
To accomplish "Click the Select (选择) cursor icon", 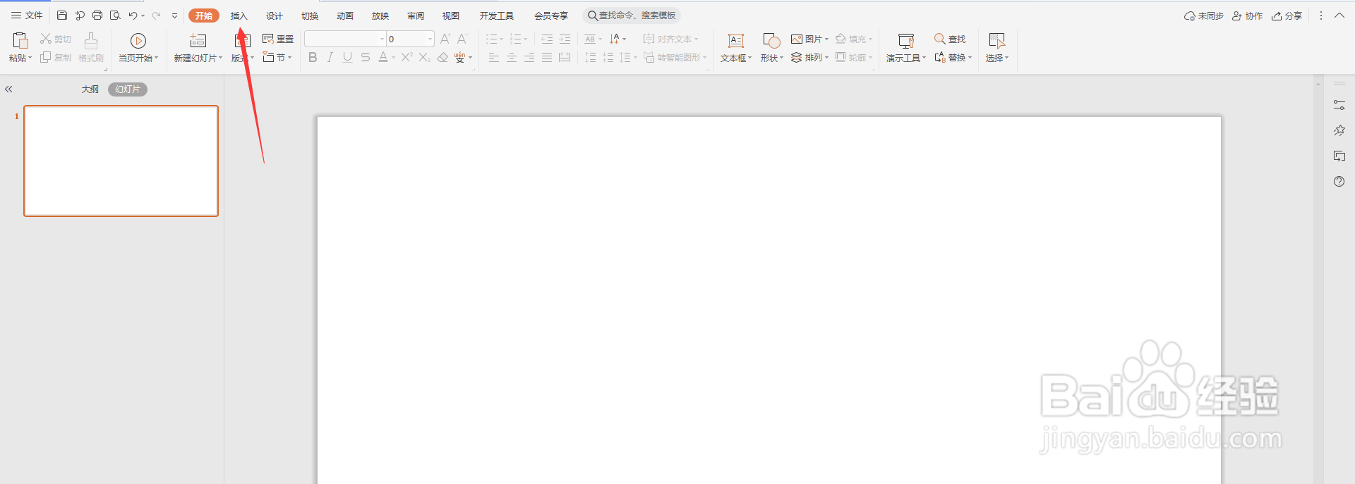I will pos(997,41).
